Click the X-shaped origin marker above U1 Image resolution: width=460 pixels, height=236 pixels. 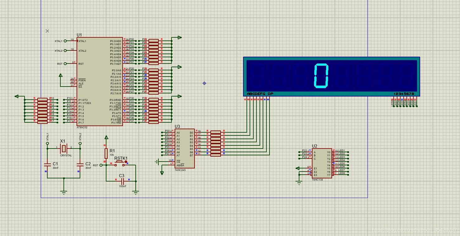(x=47, y=31)
